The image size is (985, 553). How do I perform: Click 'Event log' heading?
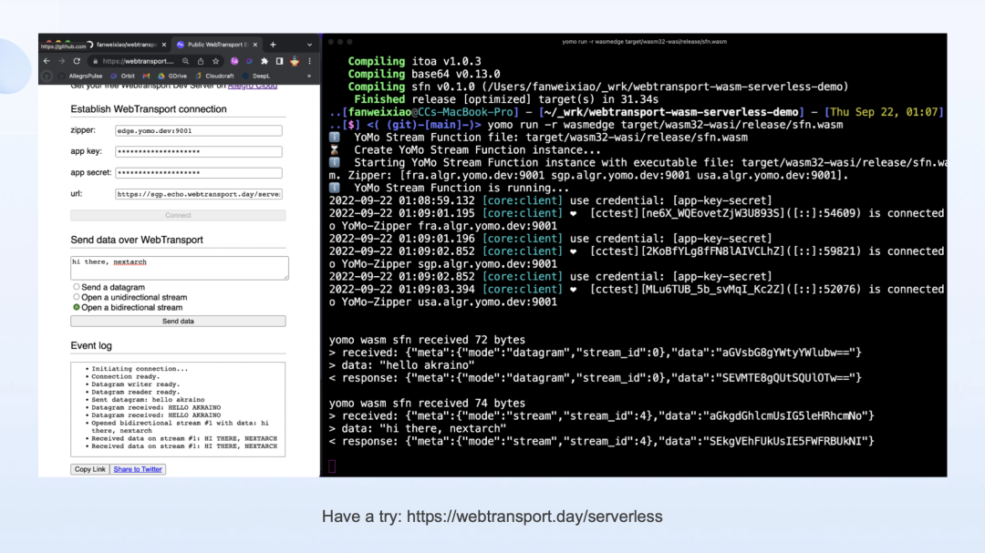(x=91, y=346)
